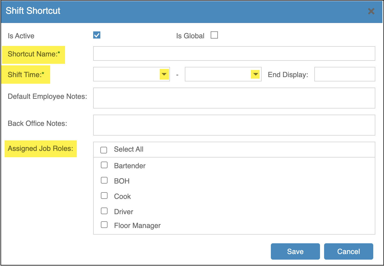Enable the Is Global checkbox
The width and height of the screenshot is (384, 266).
point(214,35)
